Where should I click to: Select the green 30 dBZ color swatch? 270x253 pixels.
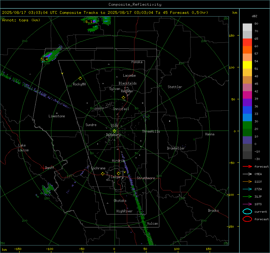247,125
